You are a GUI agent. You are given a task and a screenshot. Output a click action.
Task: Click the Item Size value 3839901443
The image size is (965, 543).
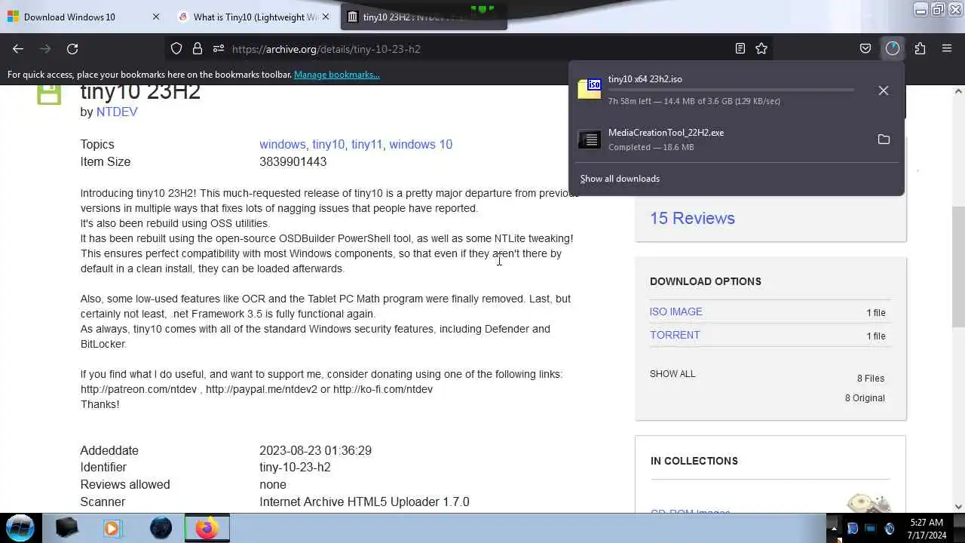[293, 161]
